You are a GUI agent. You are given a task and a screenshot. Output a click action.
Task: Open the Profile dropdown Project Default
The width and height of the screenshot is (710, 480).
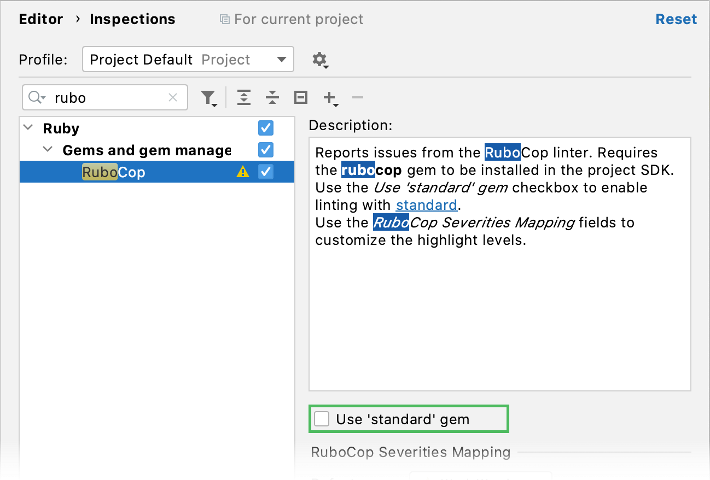point(188,60)
